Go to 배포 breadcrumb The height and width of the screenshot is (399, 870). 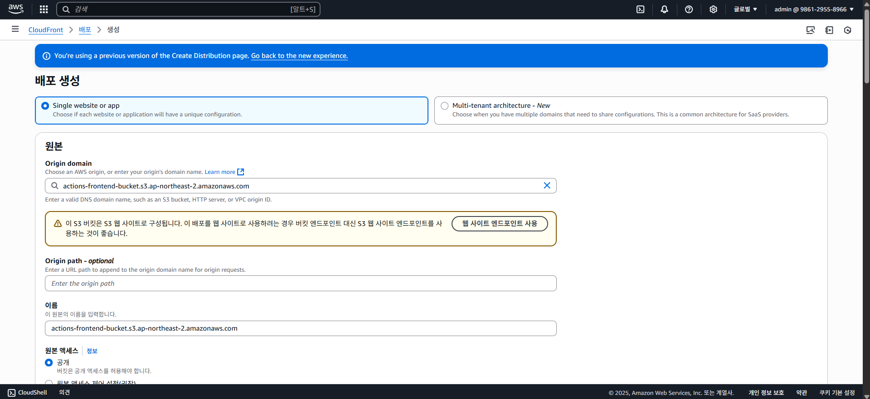[x=85, y=29]
